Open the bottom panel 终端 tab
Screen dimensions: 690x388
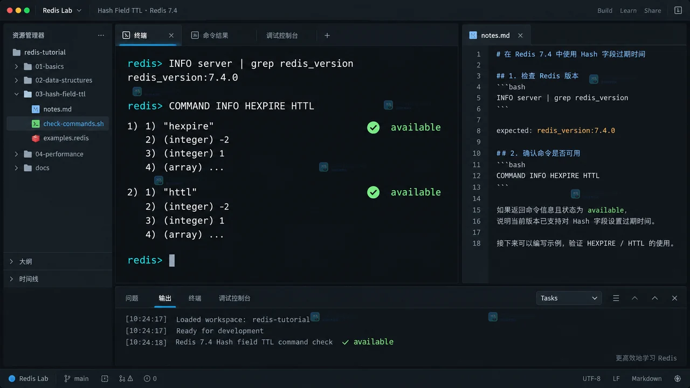click(195, 298)
